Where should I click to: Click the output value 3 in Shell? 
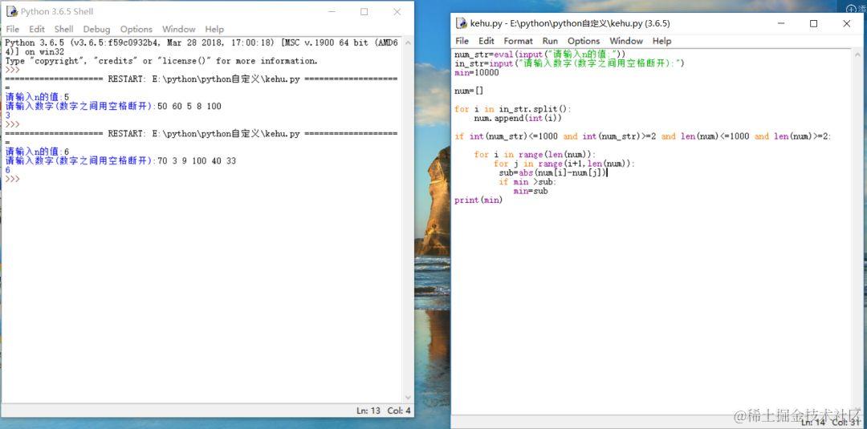(x=8, y=115)
